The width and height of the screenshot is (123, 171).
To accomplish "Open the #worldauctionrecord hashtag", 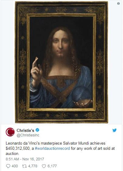I will pos(52,148).
